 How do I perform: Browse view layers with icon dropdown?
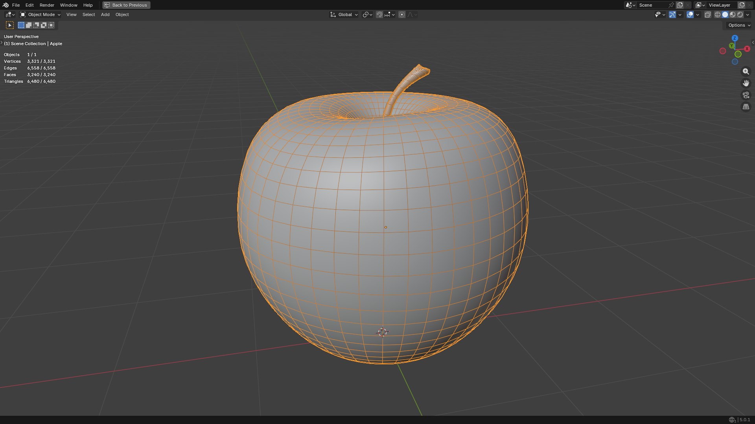pos(700,5)
